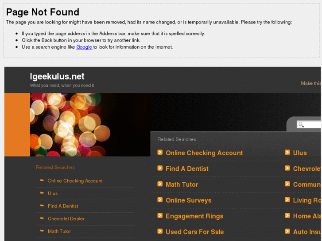Viewport: 322px width, 241px height.
Task: Open the large Online Surveys link
Action: [x=188, y=200]
